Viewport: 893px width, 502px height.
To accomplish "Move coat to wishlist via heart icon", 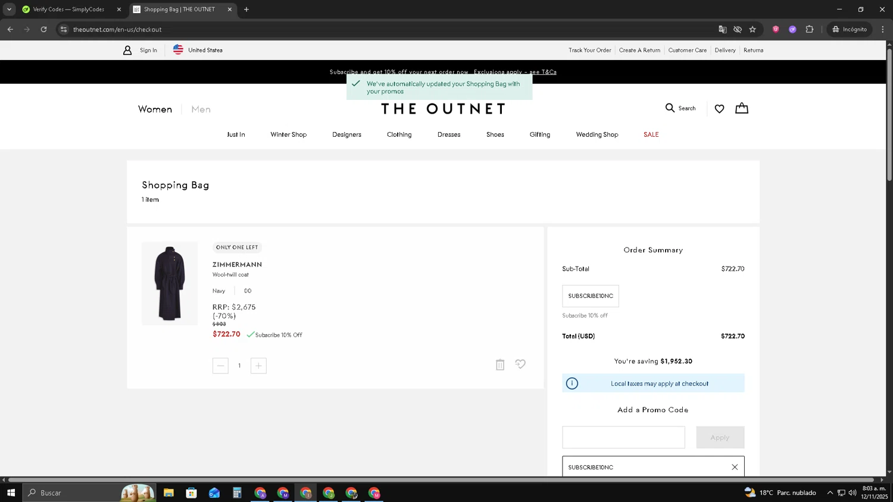I will click(x=520, y=364).
